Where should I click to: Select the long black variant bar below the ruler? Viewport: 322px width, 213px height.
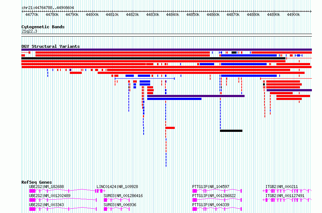pos(153,58)
